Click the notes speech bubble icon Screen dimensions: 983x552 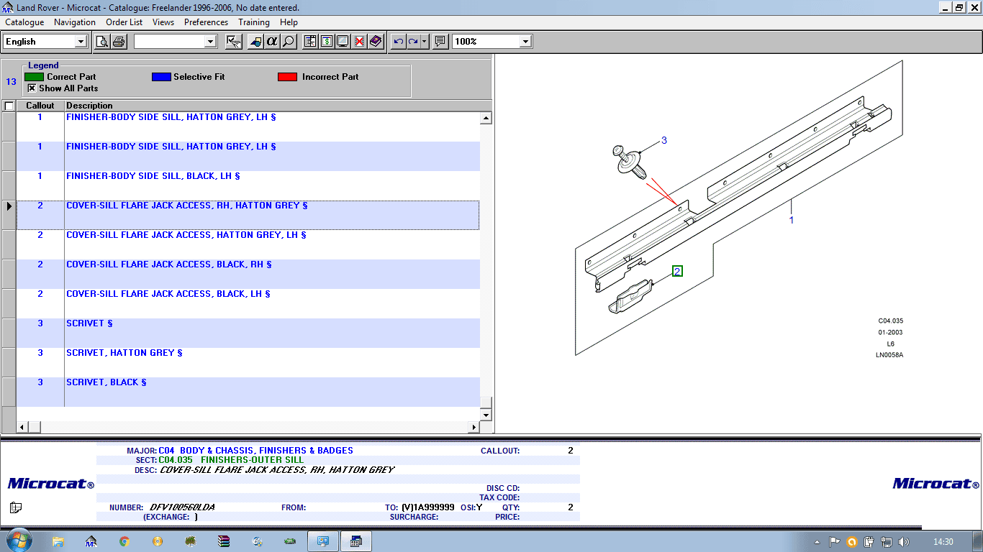click(440, 42)
